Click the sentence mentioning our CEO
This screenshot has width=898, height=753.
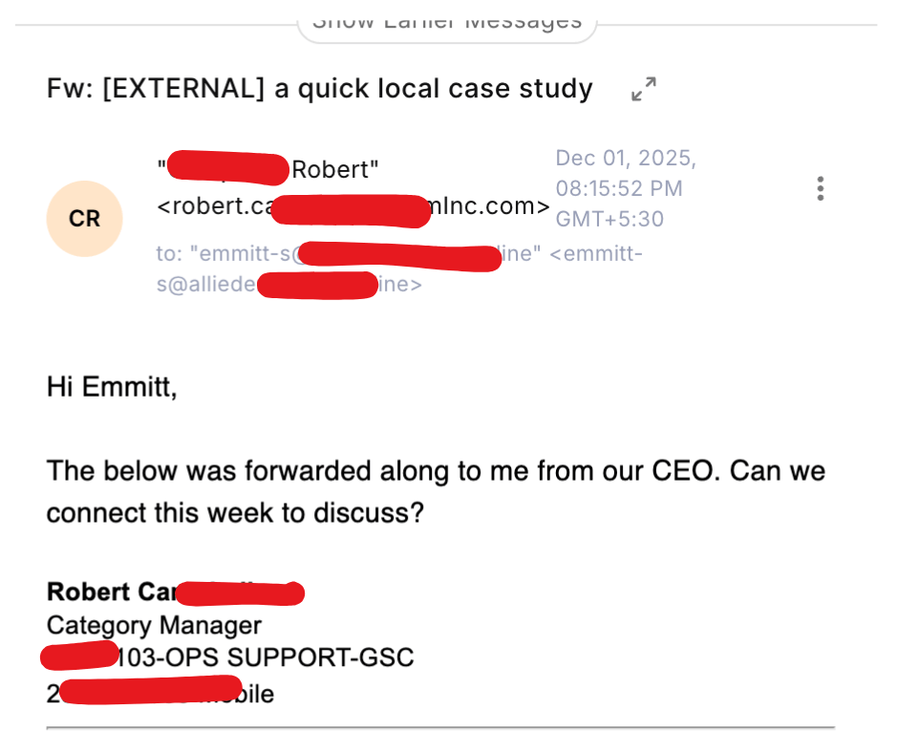pos(436,471)
